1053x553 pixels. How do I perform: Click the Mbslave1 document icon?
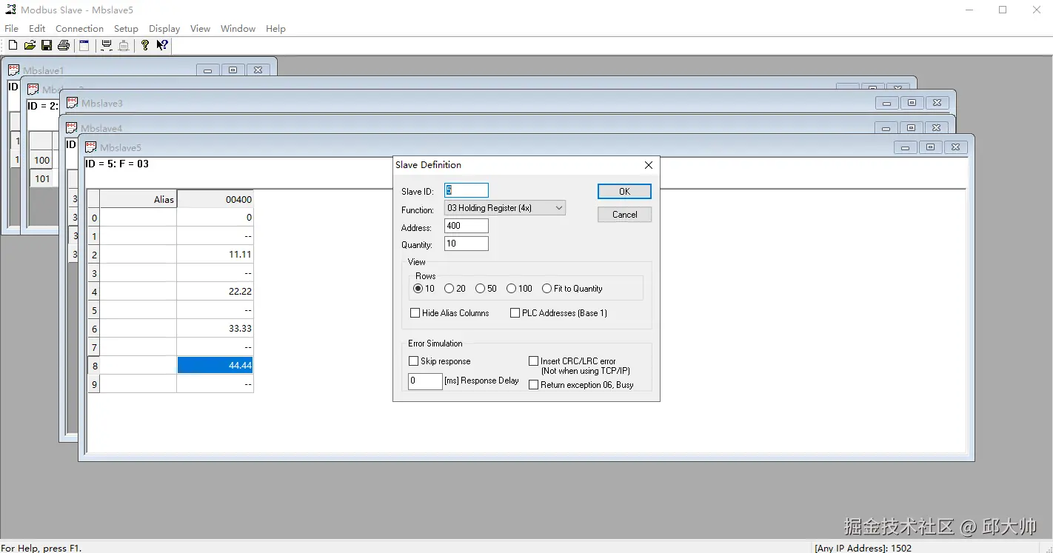pos(13,70)
